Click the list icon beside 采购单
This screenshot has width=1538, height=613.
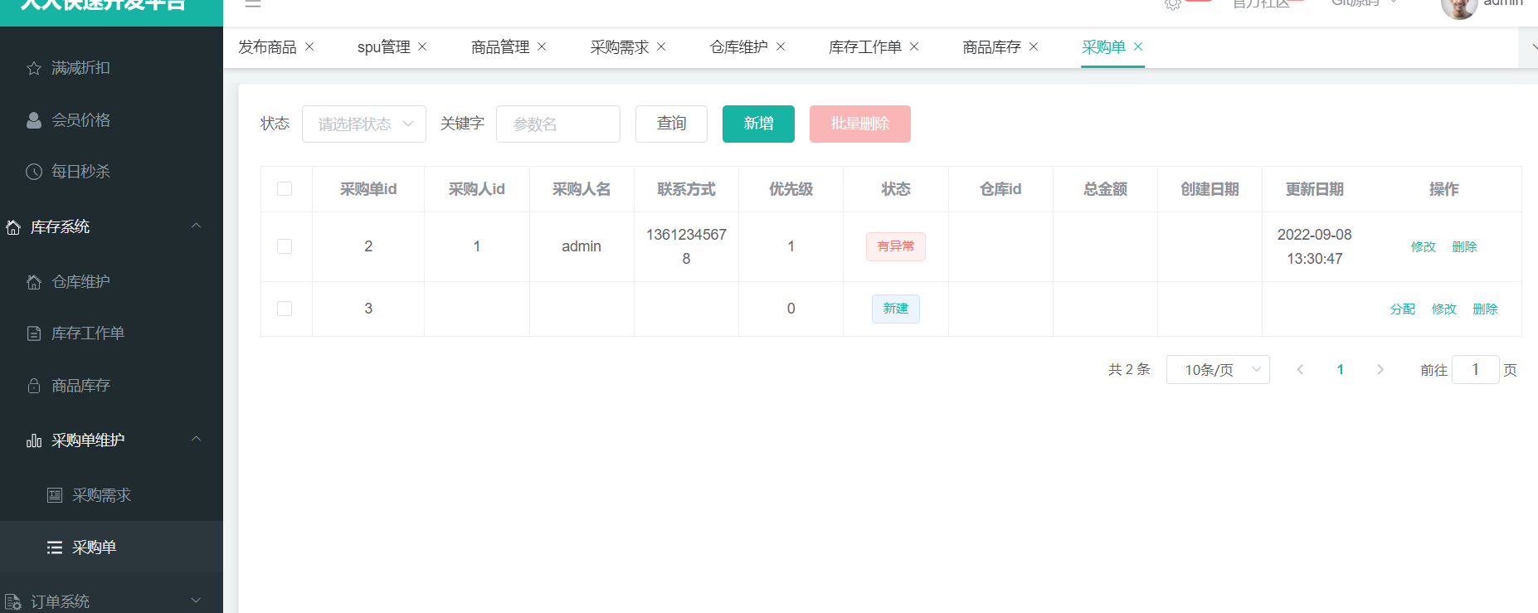(x=55, y=547)
